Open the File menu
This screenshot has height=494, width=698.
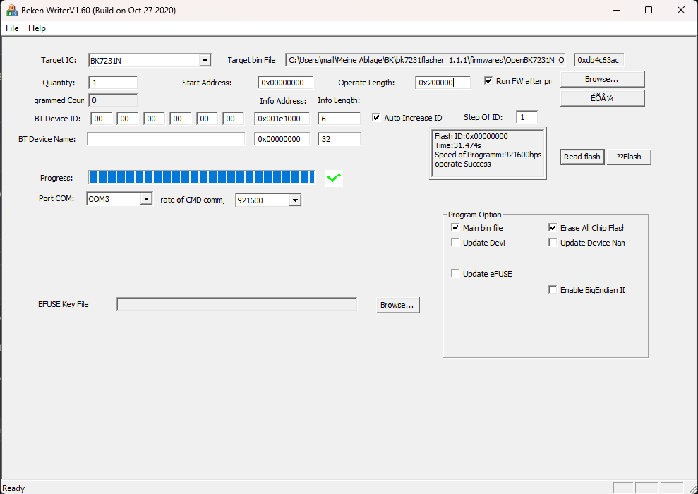point(11,28)
